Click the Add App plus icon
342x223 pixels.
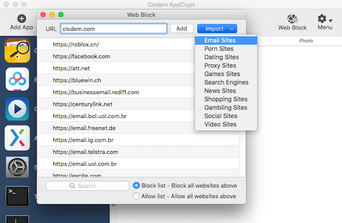click(21, 19)
